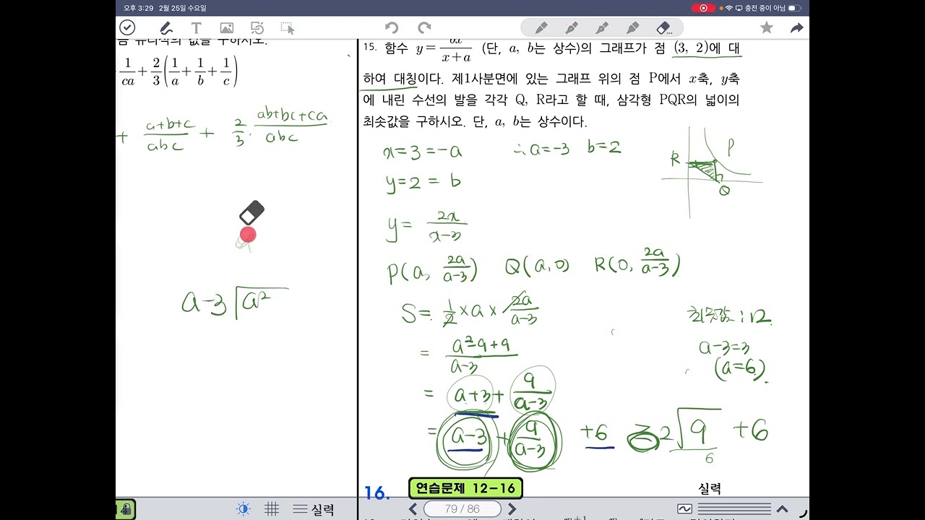Open the lined paper template picker
The height and width of the screenshot is (520, 925).
point(734,509)
